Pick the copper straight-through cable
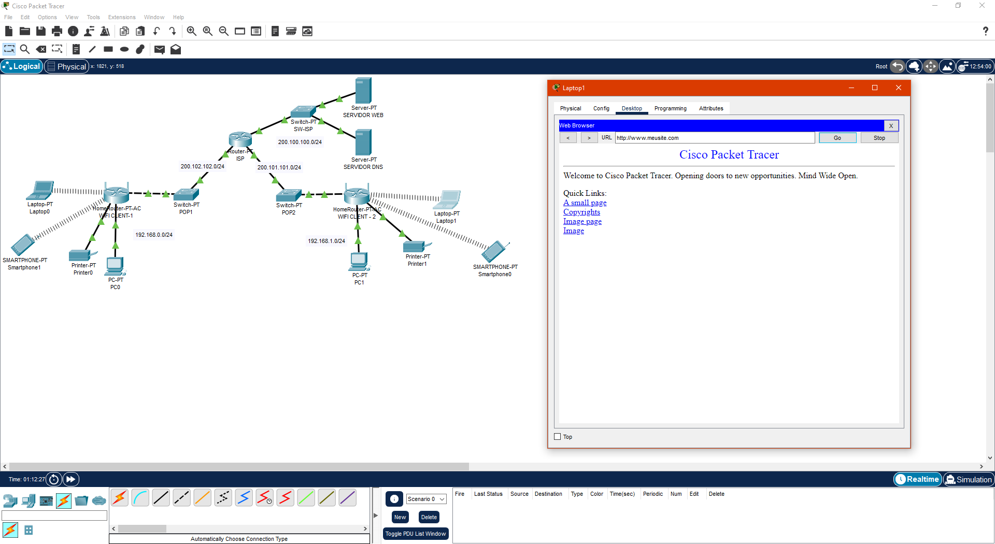This screenshot has height=544, width=995. coord(161,498)
